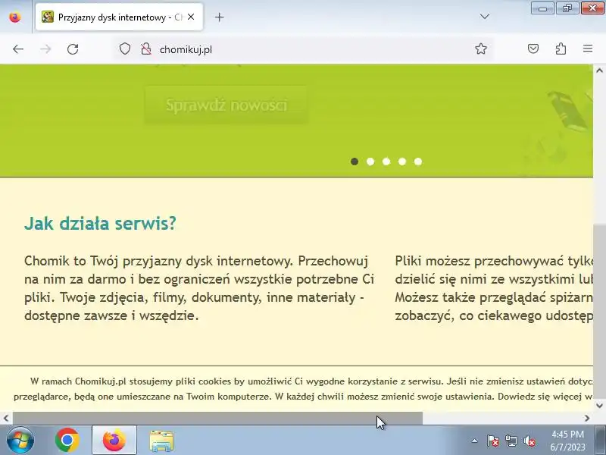Click the cookies notice starting W ramach Chomikuj.pl

click(x=303, y=388)
